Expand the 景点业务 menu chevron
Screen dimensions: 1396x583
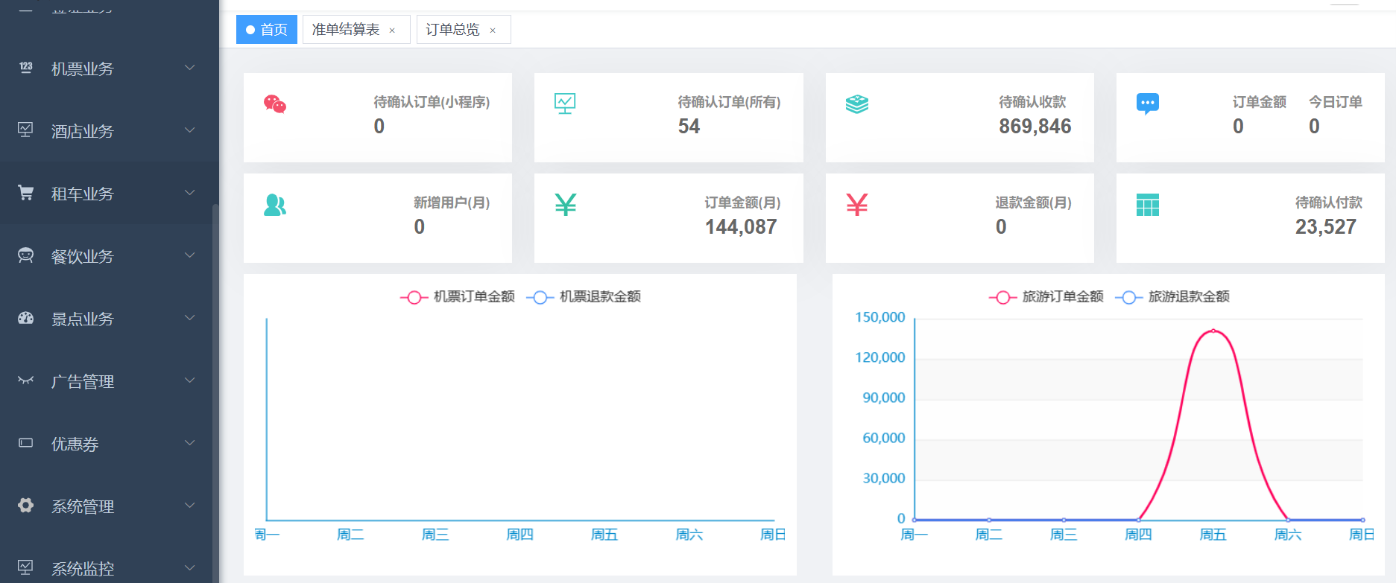190,317
